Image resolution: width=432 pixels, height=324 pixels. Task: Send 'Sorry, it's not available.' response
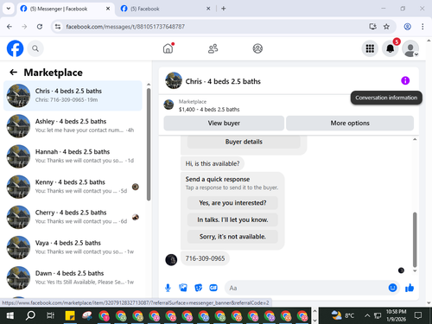click(232, 237)
